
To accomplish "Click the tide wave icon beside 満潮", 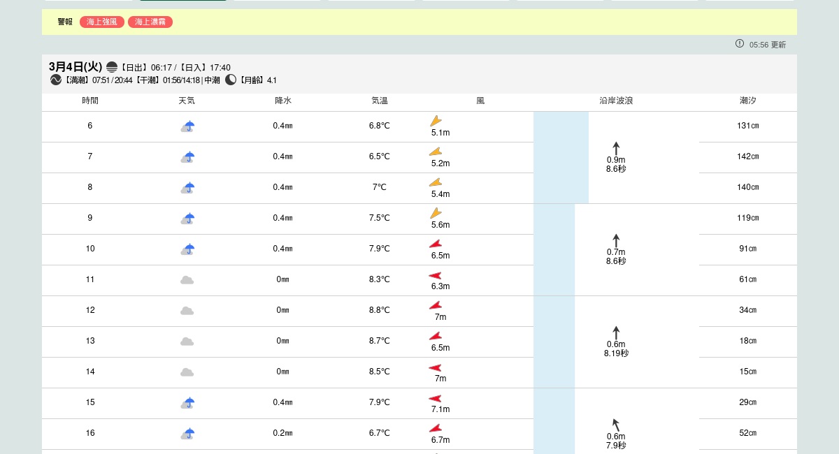I will (56, 80).
